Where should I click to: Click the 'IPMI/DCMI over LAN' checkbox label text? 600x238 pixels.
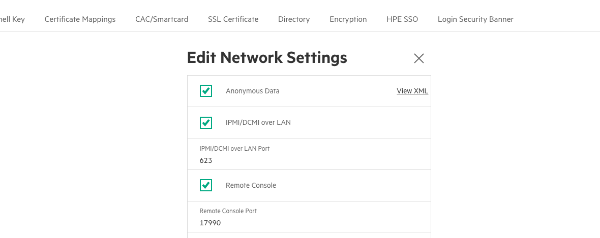point(258,122)
